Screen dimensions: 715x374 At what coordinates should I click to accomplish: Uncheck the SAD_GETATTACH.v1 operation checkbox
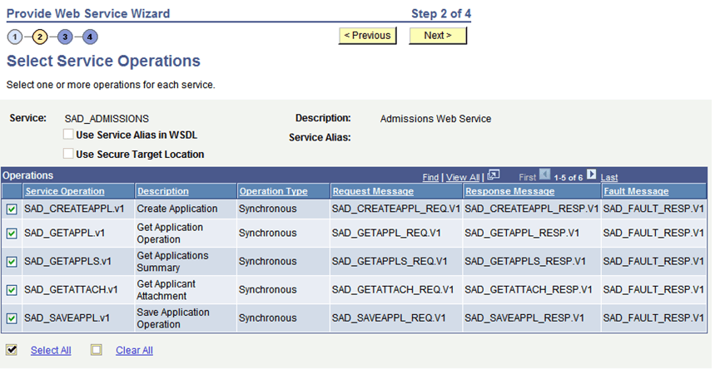click(x=12, y=290)
